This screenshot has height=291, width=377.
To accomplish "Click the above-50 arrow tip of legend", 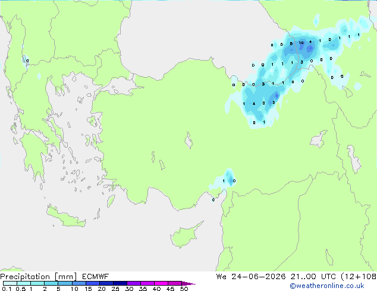I will point(188,283).
